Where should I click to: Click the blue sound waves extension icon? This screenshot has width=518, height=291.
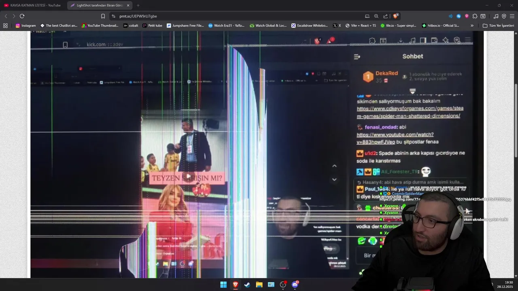(450, 16)
